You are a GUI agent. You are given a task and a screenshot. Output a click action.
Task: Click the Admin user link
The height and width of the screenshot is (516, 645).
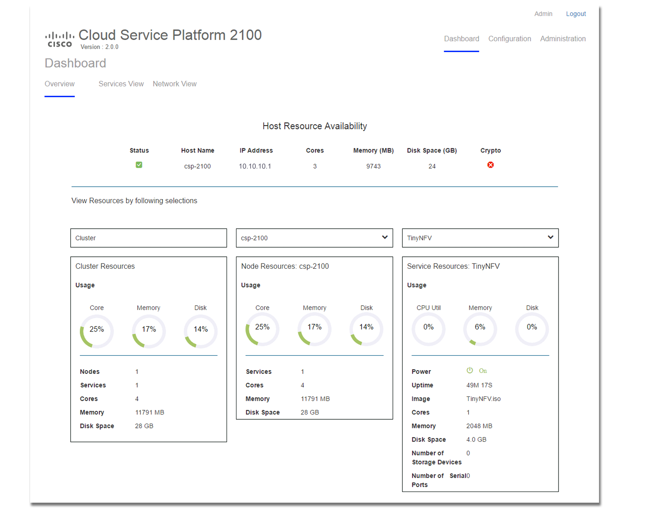(543, 14)
